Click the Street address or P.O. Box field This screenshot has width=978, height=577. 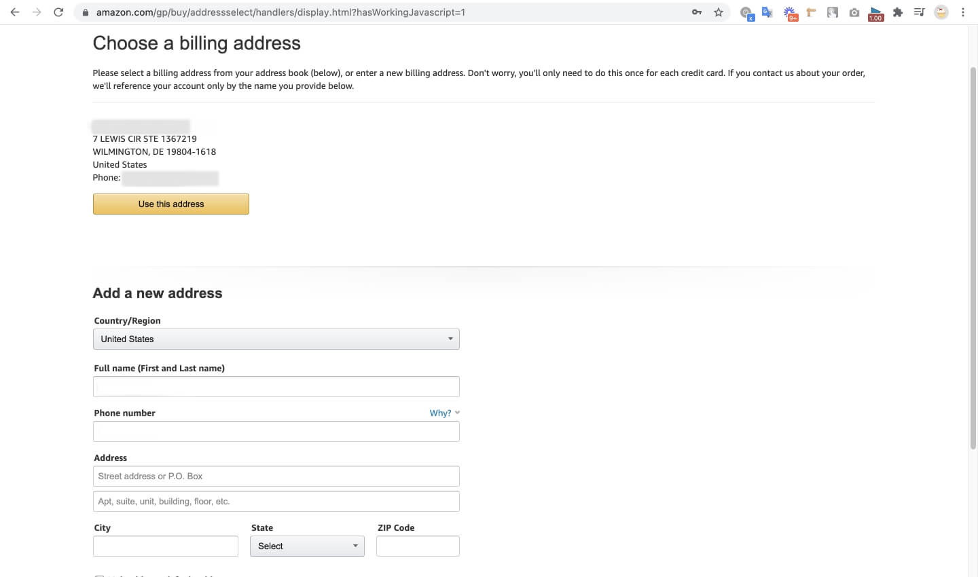[276, 477]
